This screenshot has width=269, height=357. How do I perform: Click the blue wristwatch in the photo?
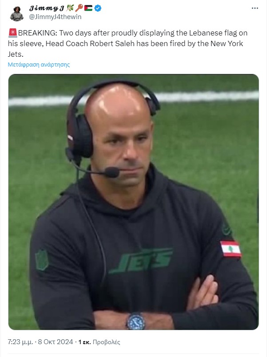(x=136, y=321)
